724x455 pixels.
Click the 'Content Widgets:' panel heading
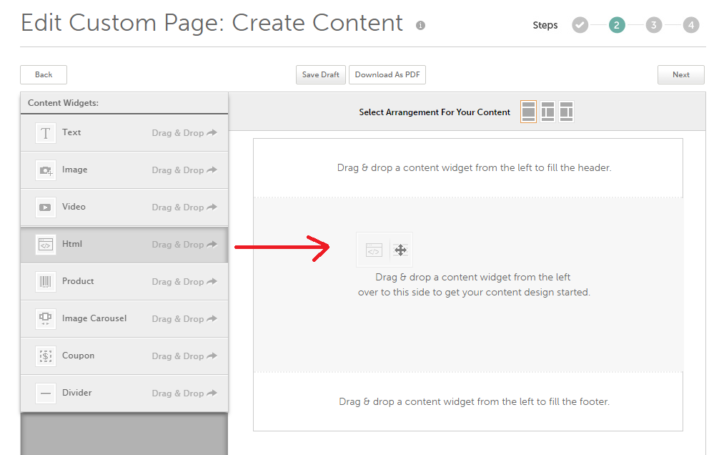[x=64, y=102]
